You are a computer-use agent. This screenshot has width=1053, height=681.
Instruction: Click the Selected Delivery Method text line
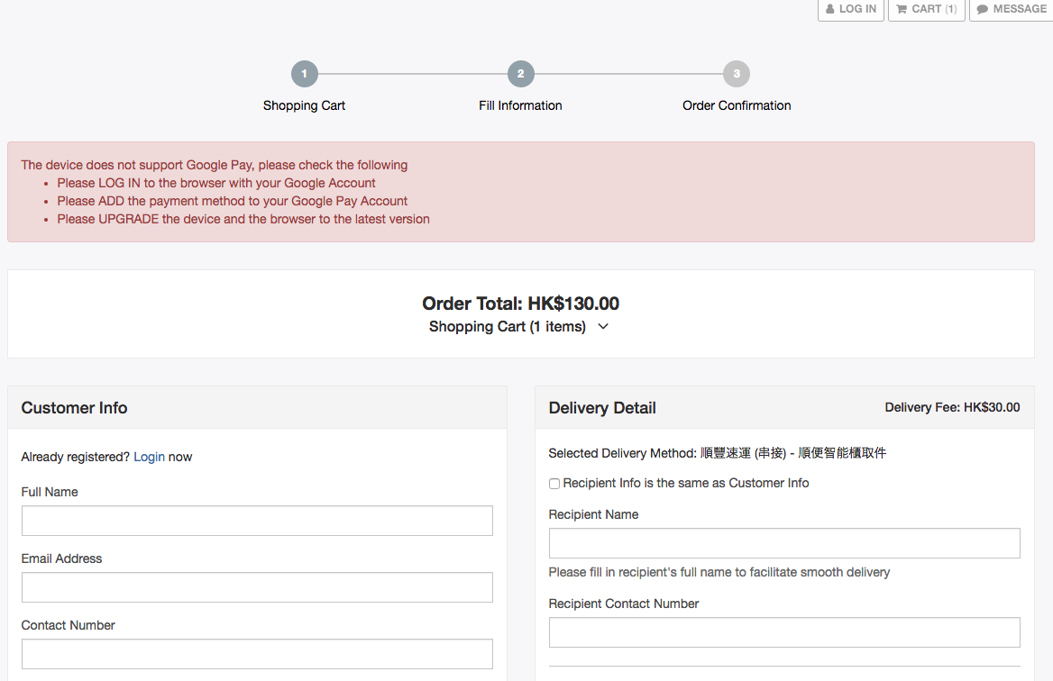[x=718, y=453]
